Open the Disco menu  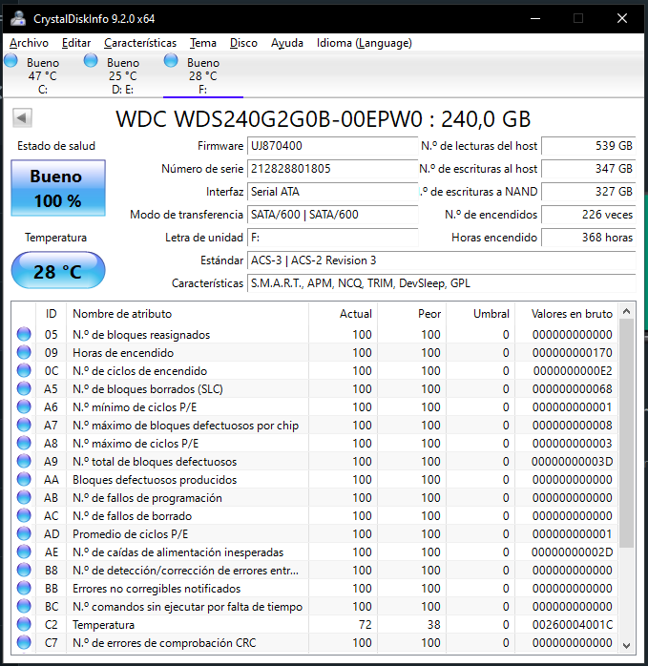coord(243,43)
